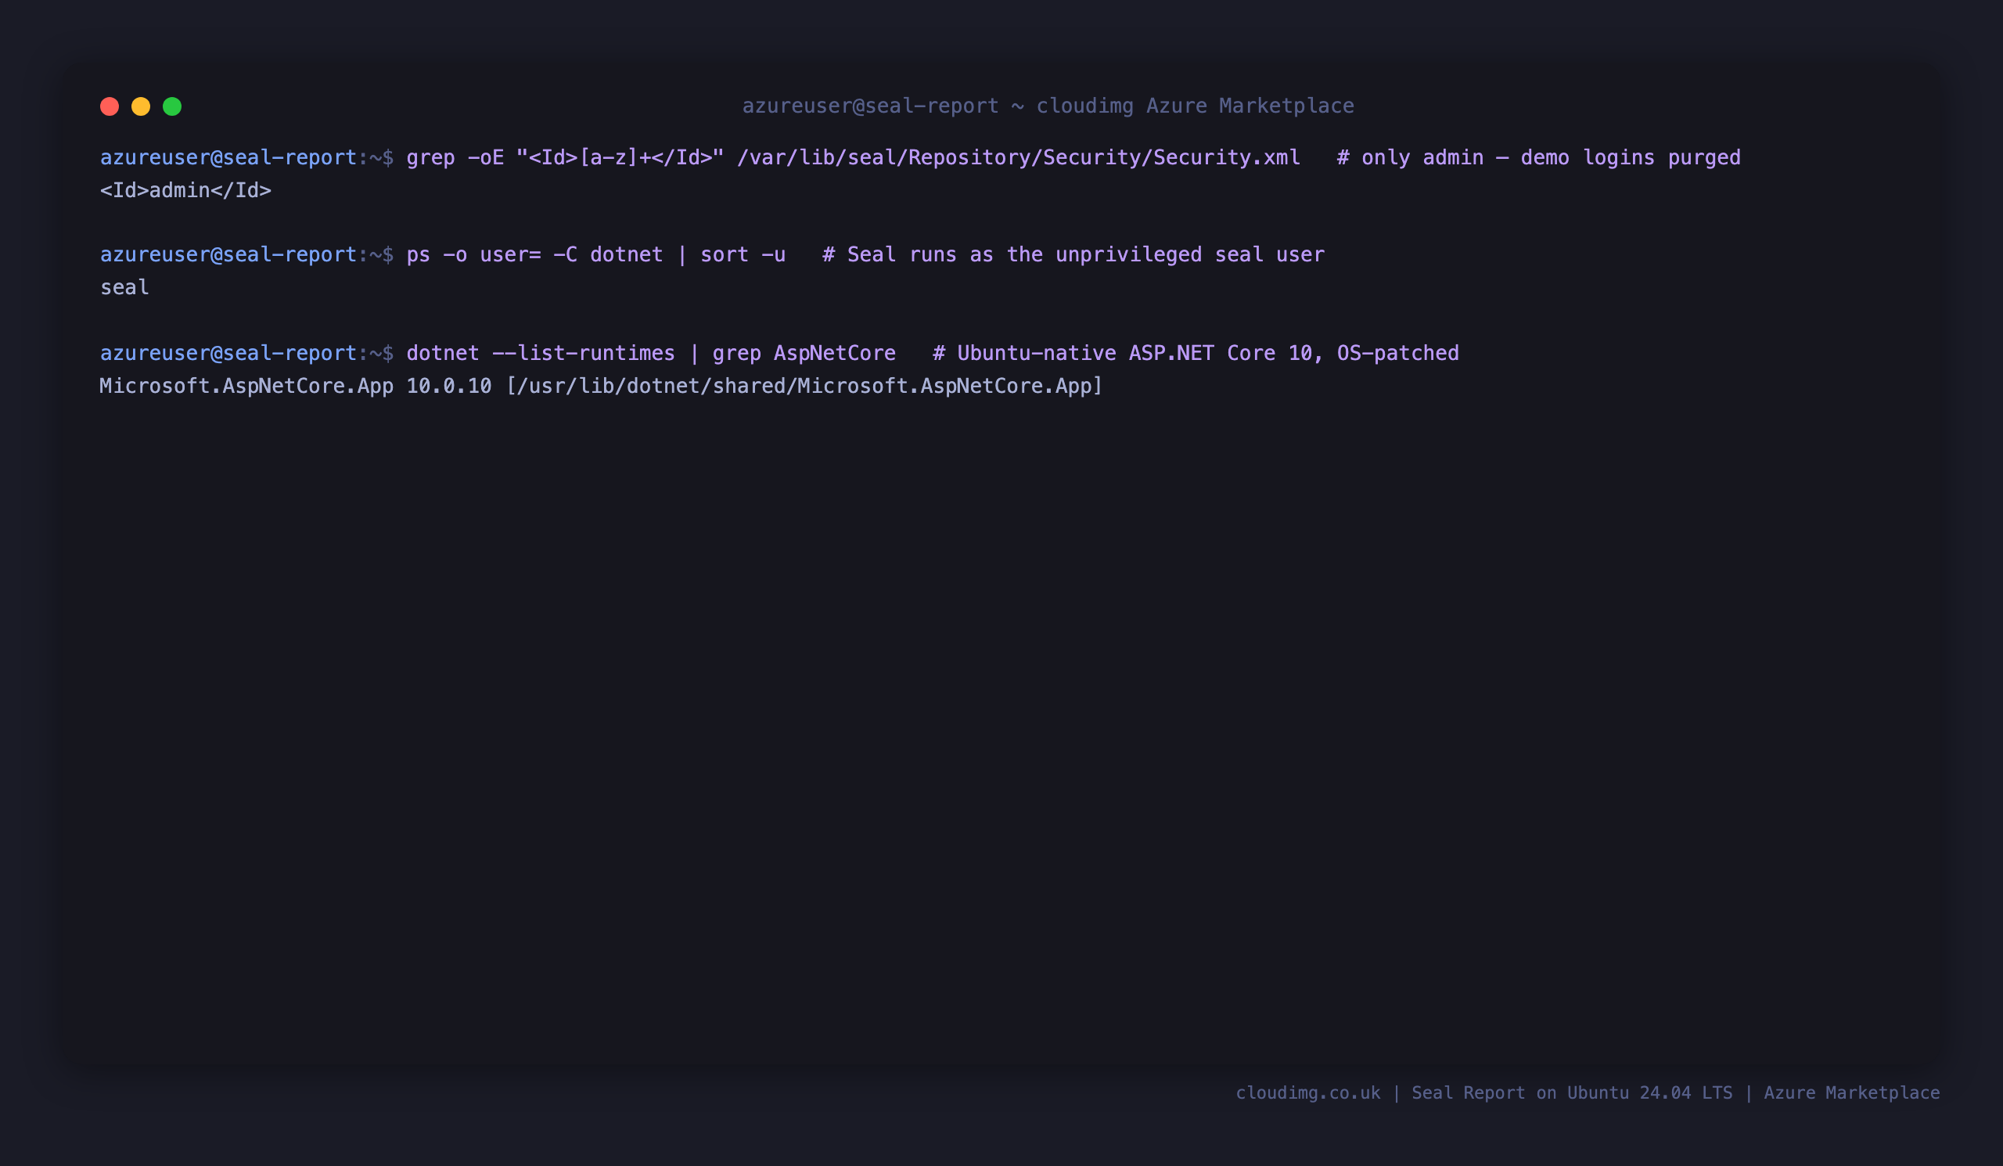Click the 'dotnet --list-runtimes | grep AspNetCore' command
This screenshot has width=2003, height=1166.
coord(651,353)
